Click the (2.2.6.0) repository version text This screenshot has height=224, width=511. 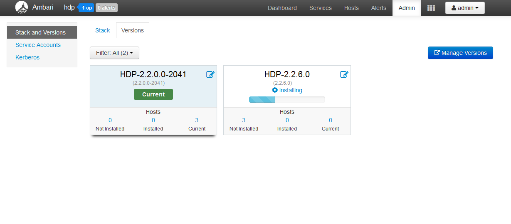(283, 83)
